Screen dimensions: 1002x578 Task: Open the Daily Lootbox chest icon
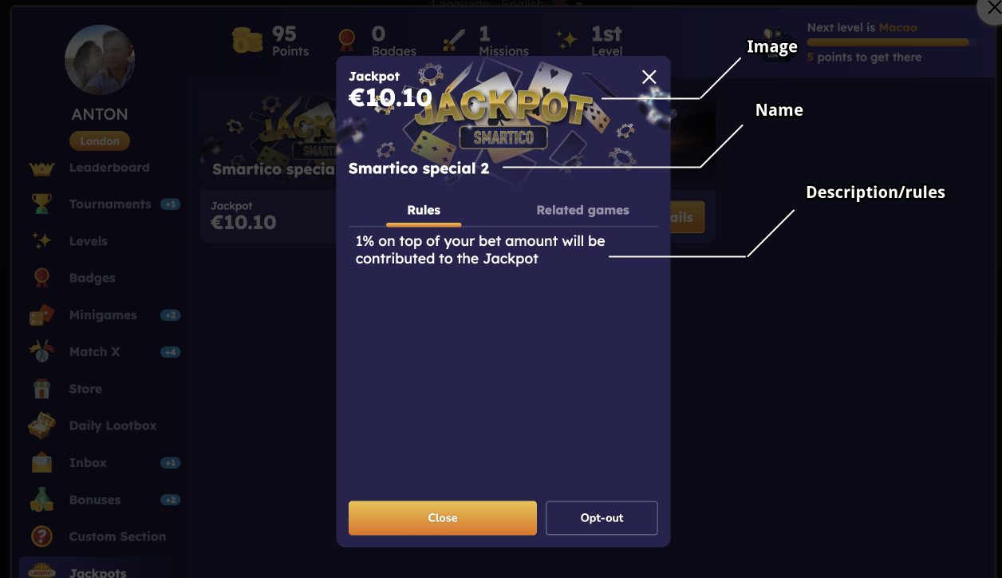pyautogui.click(x=41, y=426)
